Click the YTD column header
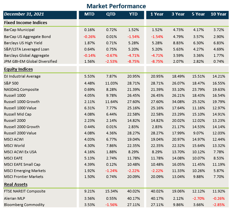 tap(133, 14)
